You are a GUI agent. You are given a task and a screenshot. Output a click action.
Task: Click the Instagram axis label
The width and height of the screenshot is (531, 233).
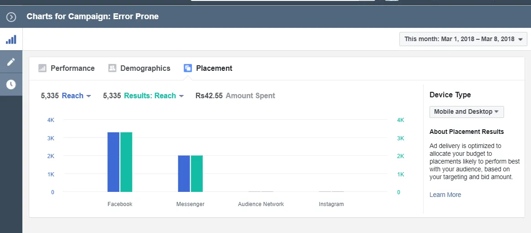[x=331, y=204]
